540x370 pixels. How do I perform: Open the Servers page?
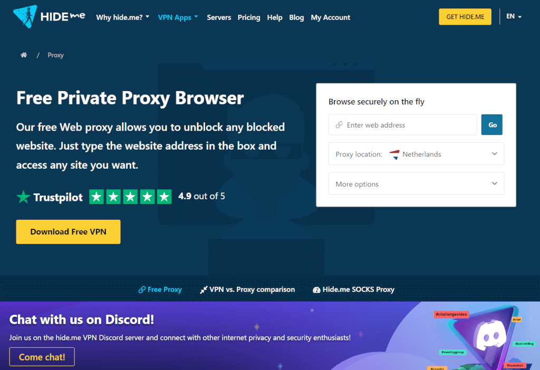tap(219, 17)
